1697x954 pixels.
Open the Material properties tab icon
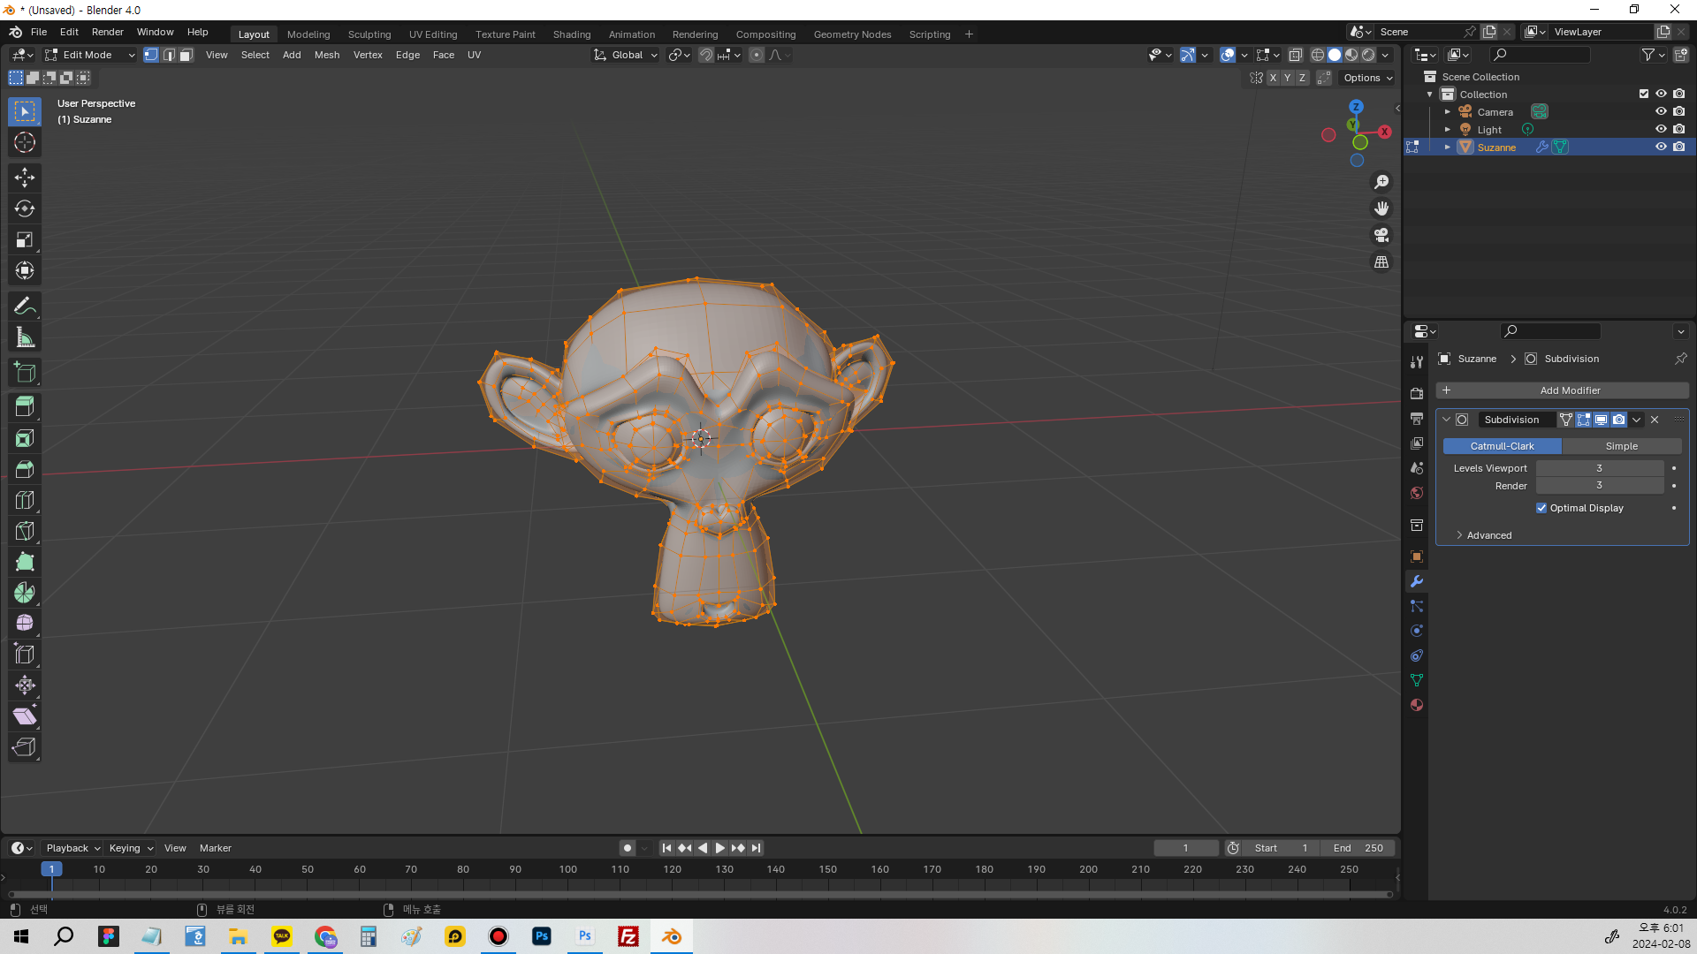point(1417,705)
